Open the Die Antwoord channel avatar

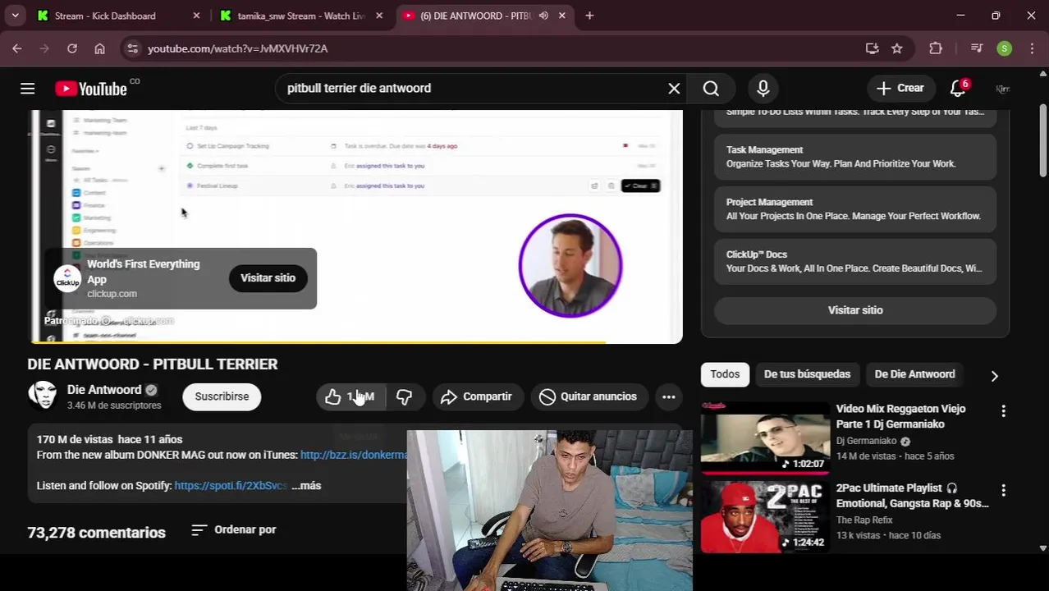point(43,396)
